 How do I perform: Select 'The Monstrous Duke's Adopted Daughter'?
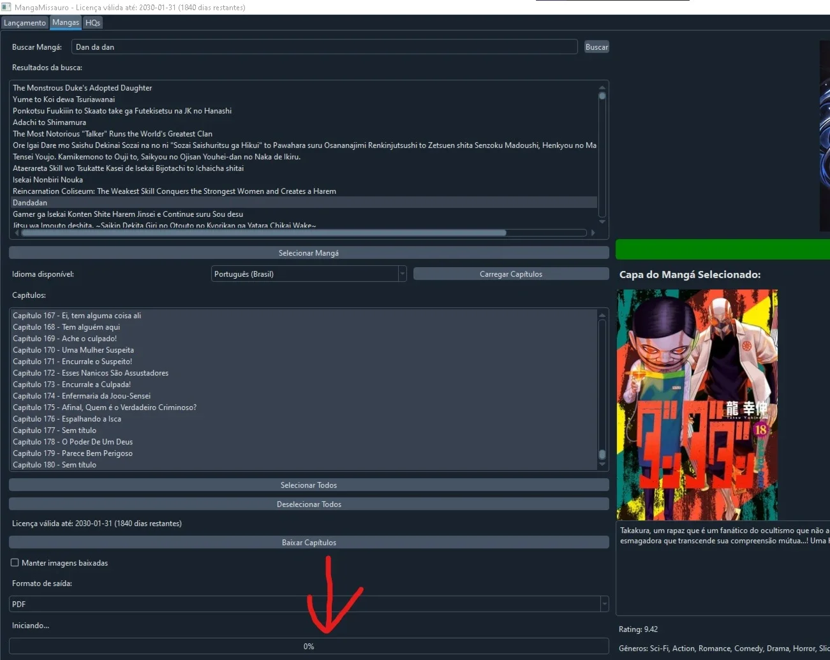(304, 88)
